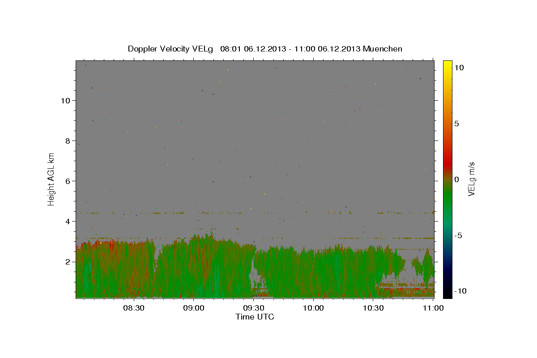Image resolution: width=537 pixels, height=358 pixels.
Task: Click the 09:30 time tick label
Action: (x=253, y=308)
